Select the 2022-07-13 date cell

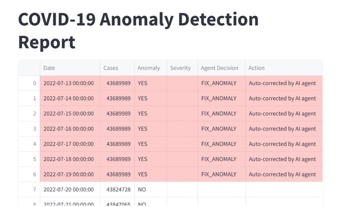70,83
